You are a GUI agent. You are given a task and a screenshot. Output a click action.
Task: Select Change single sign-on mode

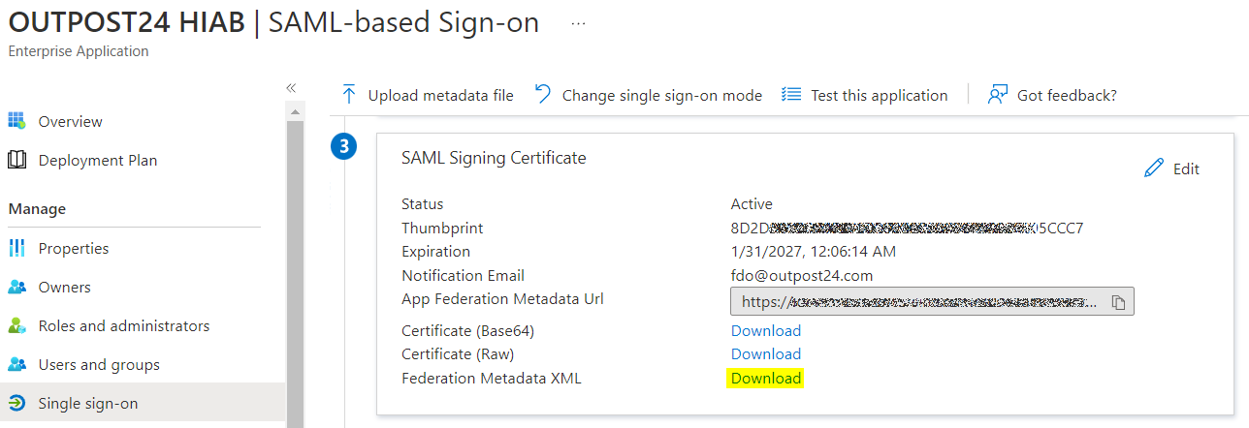coord(649,95)
